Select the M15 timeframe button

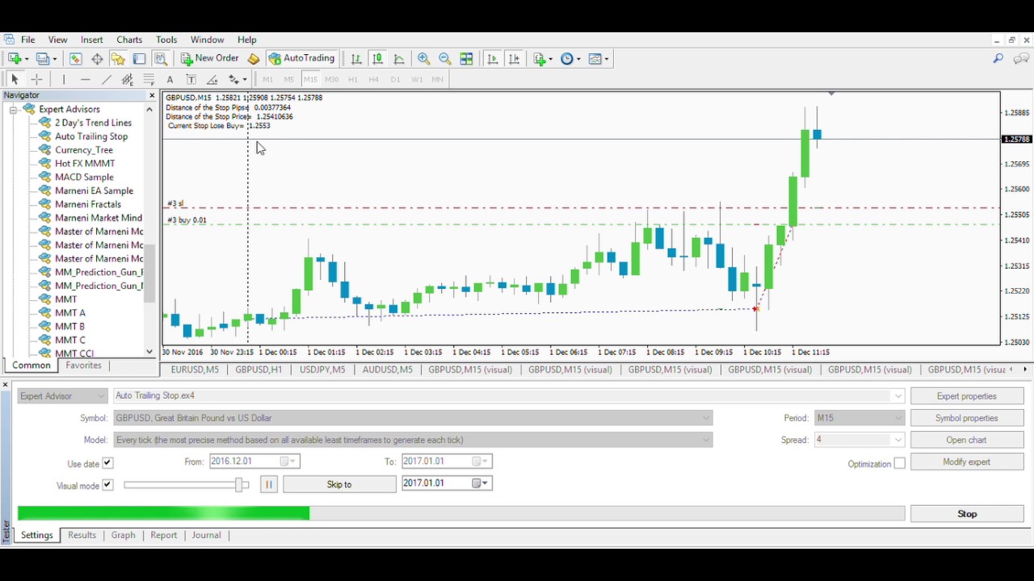coord(310,79)
